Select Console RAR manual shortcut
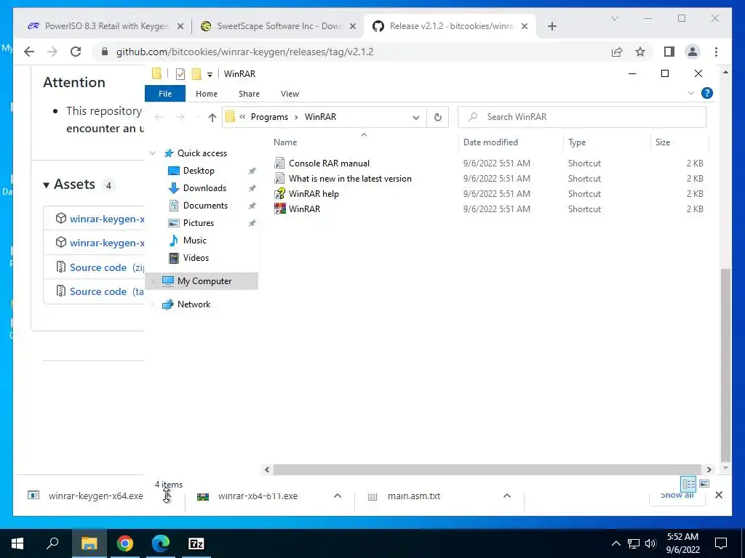Viewport: 745px width, 558px height. 329,163
